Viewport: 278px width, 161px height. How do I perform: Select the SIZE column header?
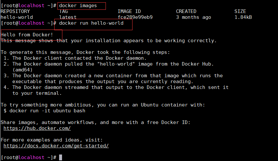pos(240,11)
